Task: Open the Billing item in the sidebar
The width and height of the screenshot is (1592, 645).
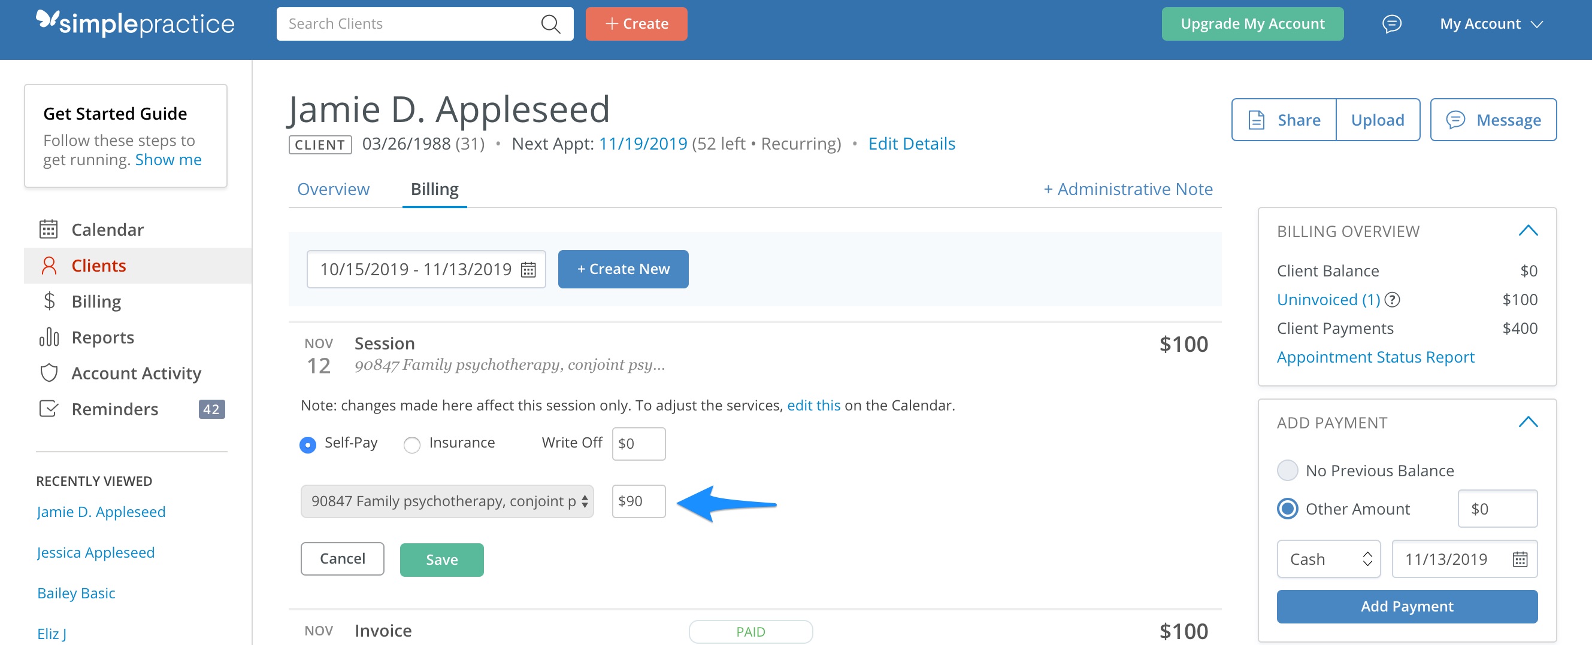Action: coord(96,301)
